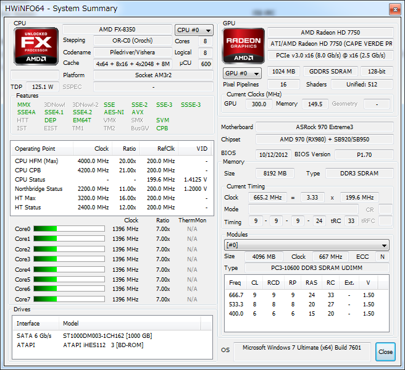Click the AVX feature label
This screenshot has width=405, height=370.
click(138, 112)
